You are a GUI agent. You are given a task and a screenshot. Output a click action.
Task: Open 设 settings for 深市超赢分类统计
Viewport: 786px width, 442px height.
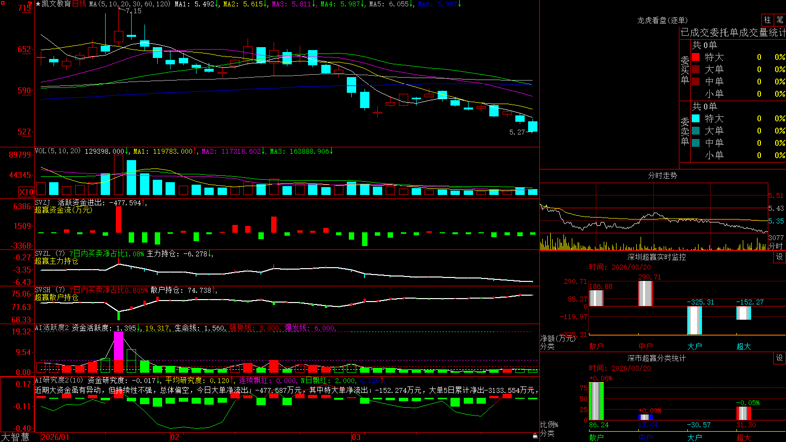coord(780,358)
